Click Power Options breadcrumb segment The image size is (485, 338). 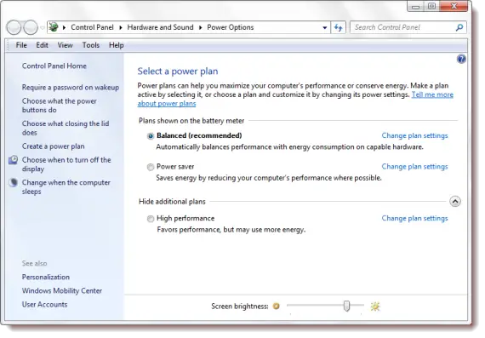pyautogui.click(x=230, y=27)
